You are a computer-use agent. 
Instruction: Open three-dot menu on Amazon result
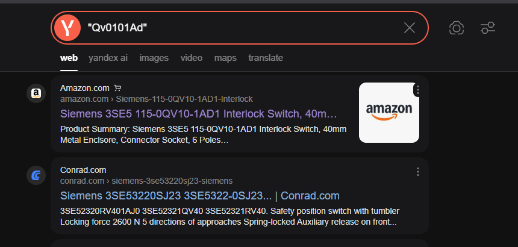click(x=418, y=90)
